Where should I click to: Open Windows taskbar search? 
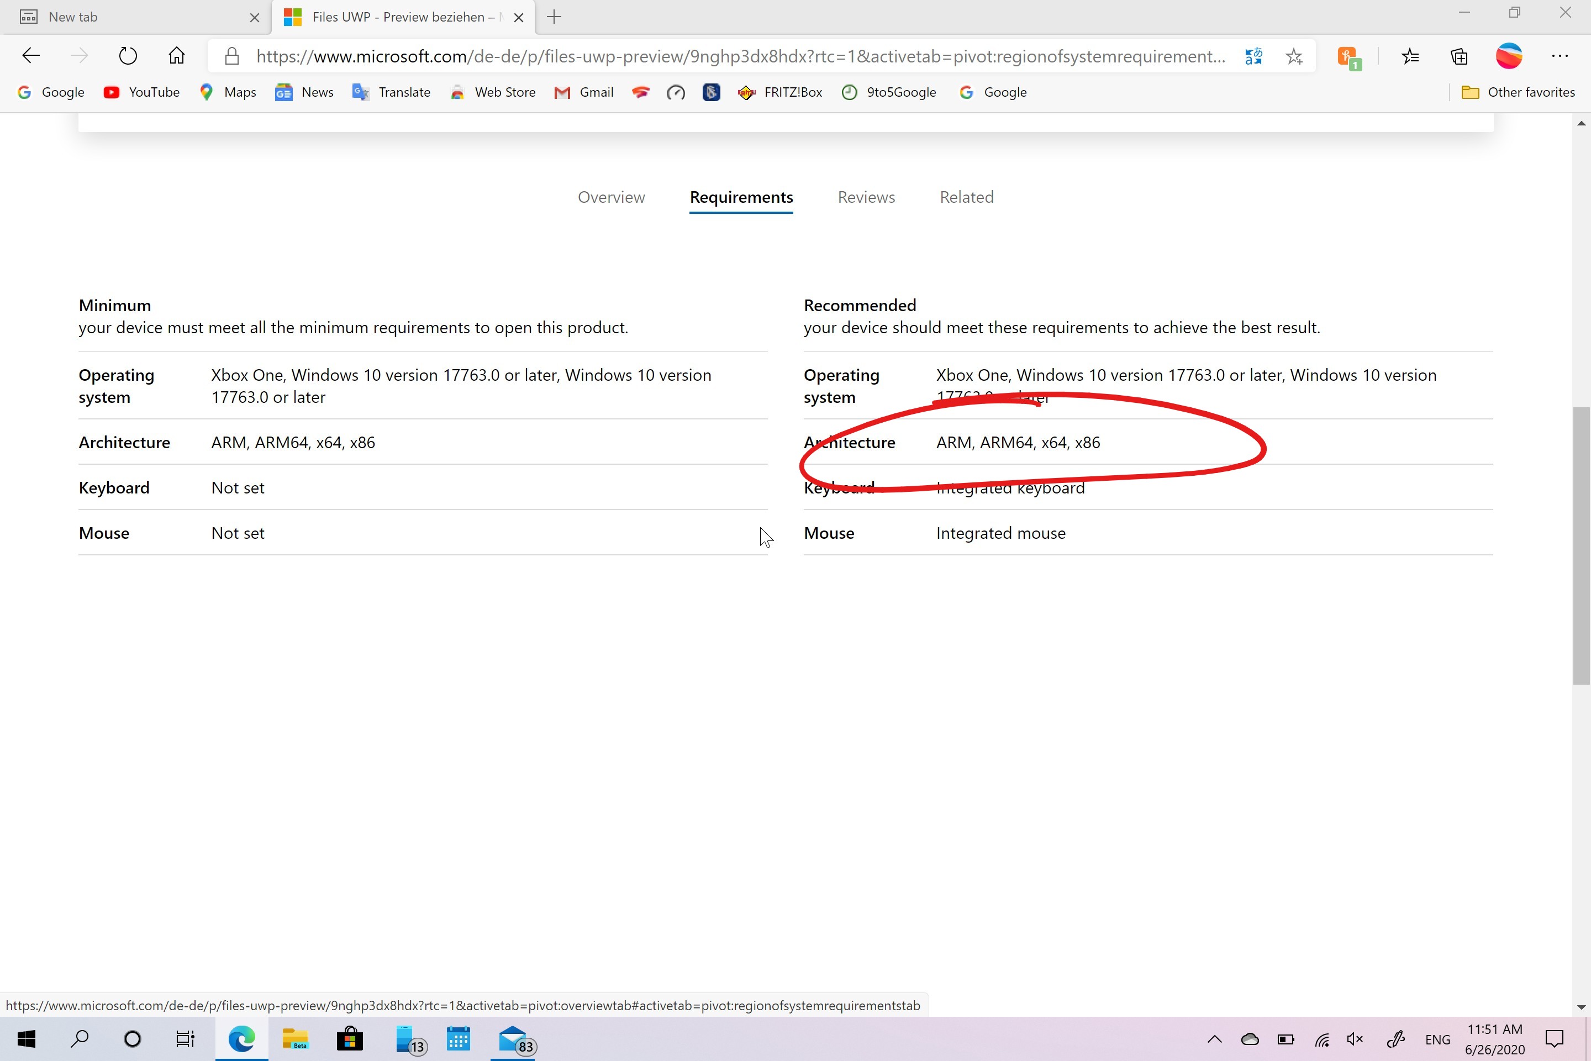[x=80, y=1039]
